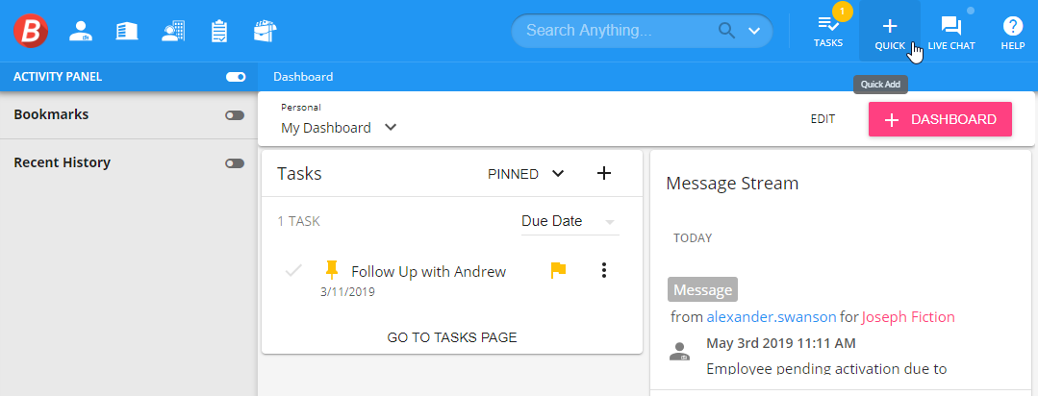
Task: Open the Tasks notification icon
Action: click(x=827, y=31)
